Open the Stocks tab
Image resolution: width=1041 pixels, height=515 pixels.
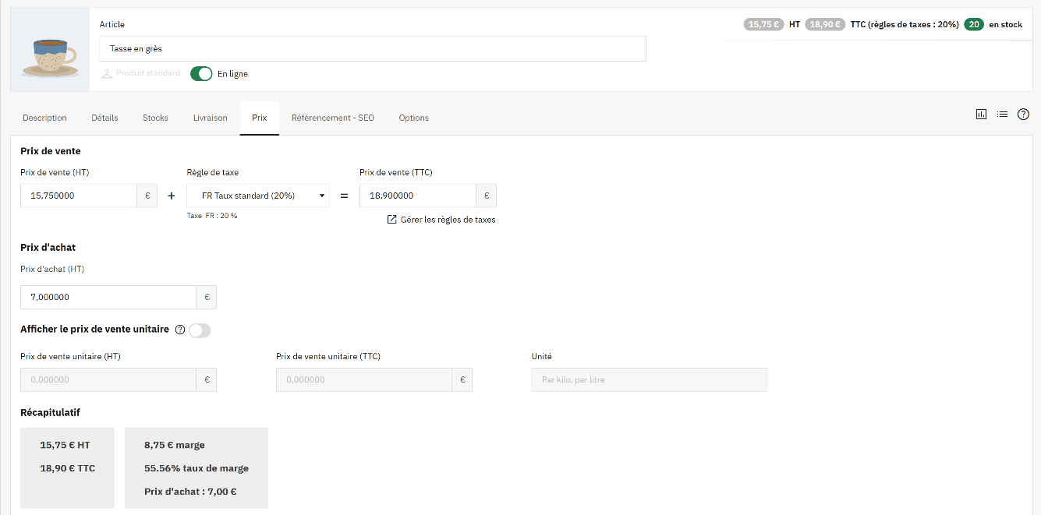155,118
